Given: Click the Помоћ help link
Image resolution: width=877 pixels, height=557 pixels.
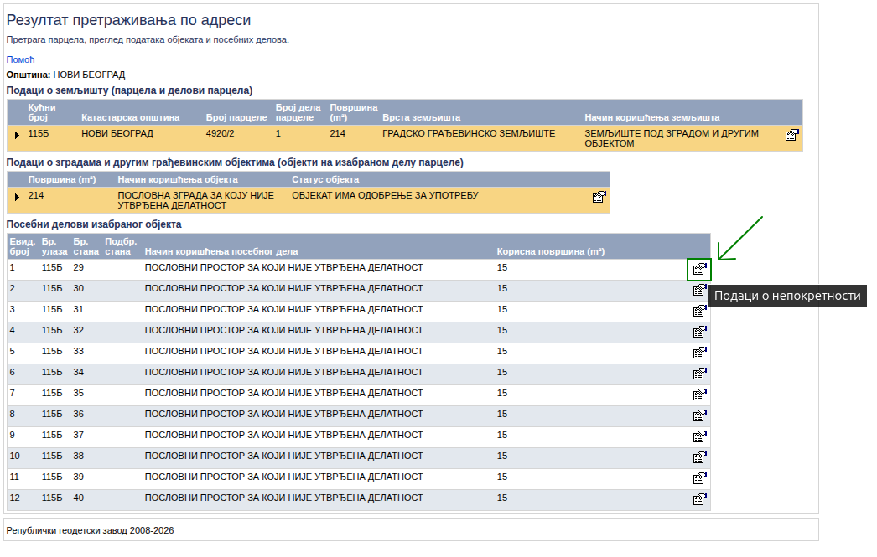Looking at the screenshot, I should pos(20,59).
